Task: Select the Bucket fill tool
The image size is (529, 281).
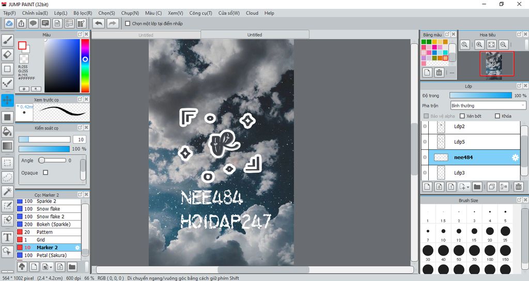Action: click(x=7, y=132)
